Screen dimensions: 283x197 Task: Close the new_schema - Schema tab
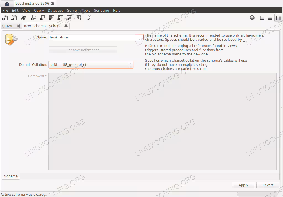[x=66, y=26]
